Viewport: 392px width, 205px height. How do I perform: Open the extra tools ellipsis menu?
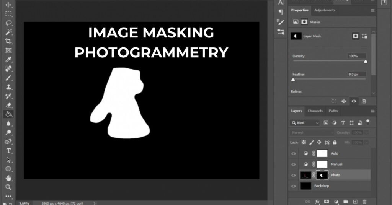[x=8, y=196]
